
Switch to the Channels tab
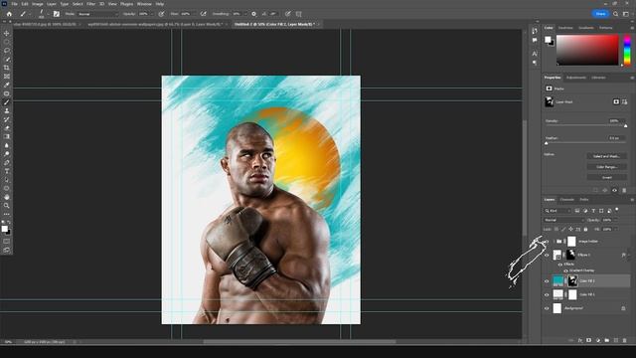point(566,200)
